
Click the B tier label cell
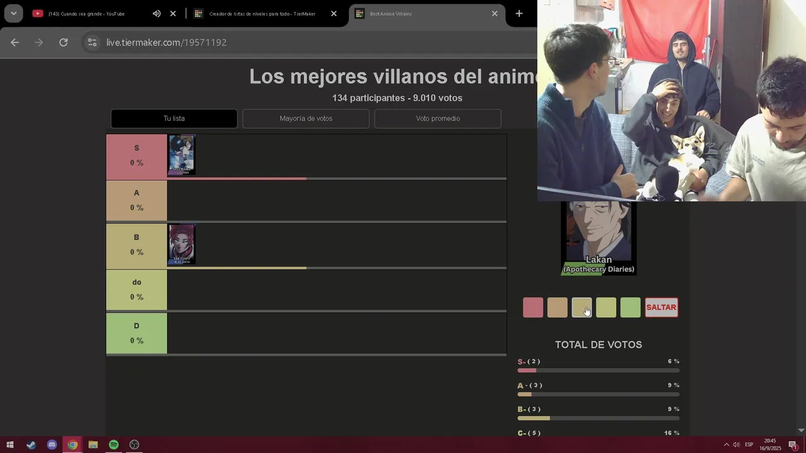[137, 245]
